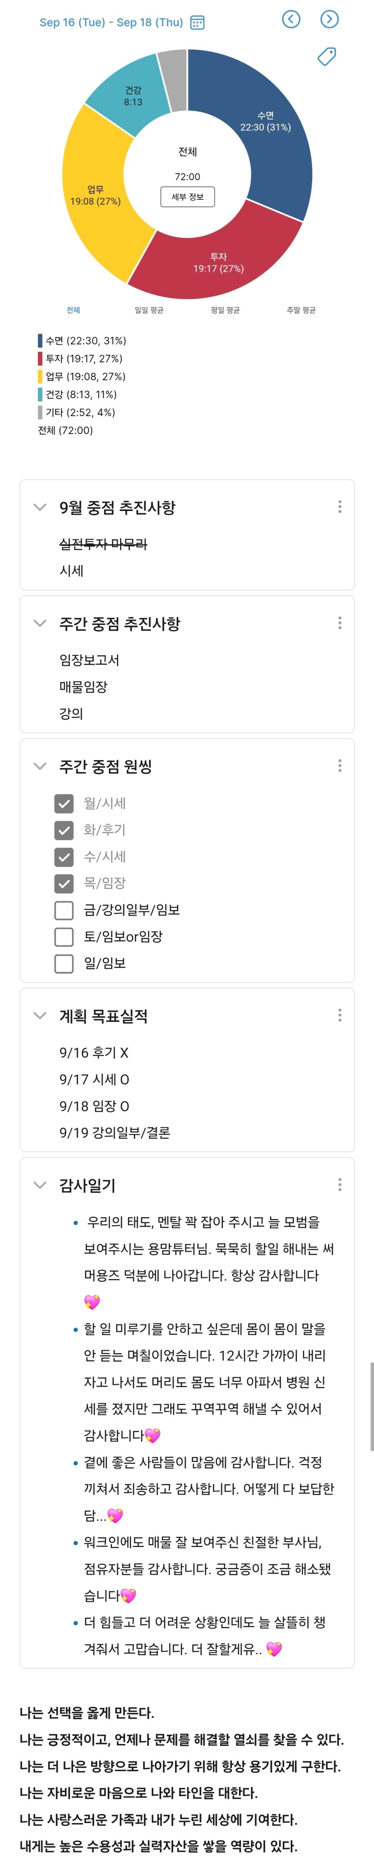Open options menu for 감사일기 card

(x=339, y=1185)
